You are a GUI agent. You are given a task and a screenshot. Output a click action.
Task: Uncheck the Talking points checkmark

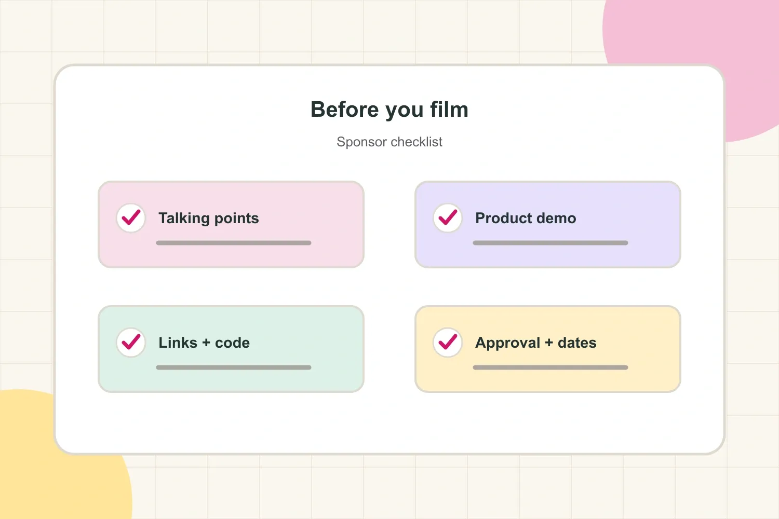pos(131,218)
